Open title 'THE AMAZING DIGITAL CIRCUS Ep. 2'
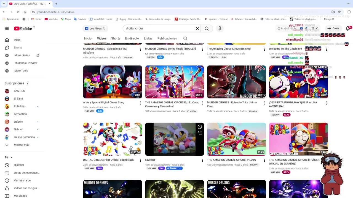Viewport: 353px width, 198px height. [172, 104]
